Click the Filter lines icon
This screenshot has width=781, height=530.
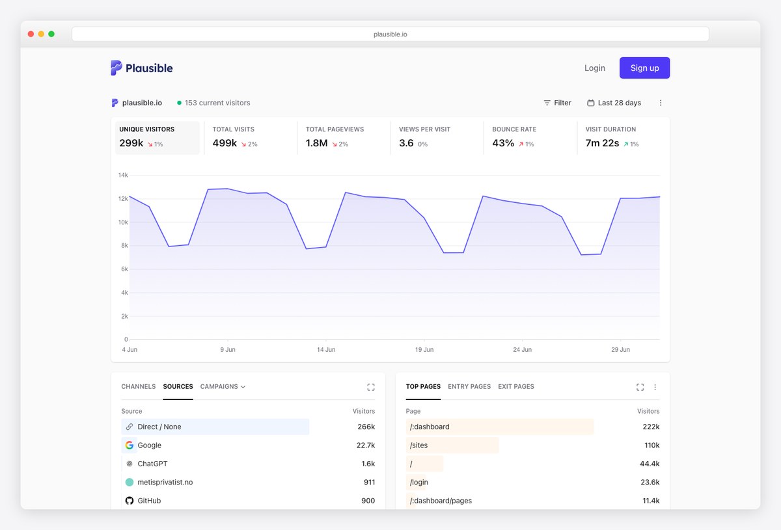(x=547, y=103)
